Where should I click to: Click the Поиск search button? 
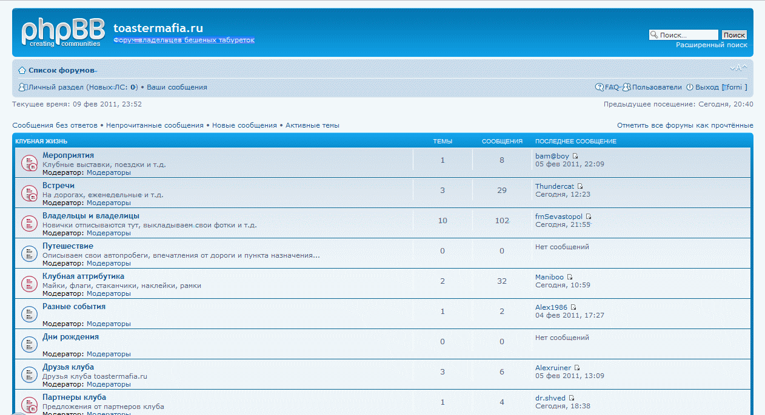click(x=734, y=35)
